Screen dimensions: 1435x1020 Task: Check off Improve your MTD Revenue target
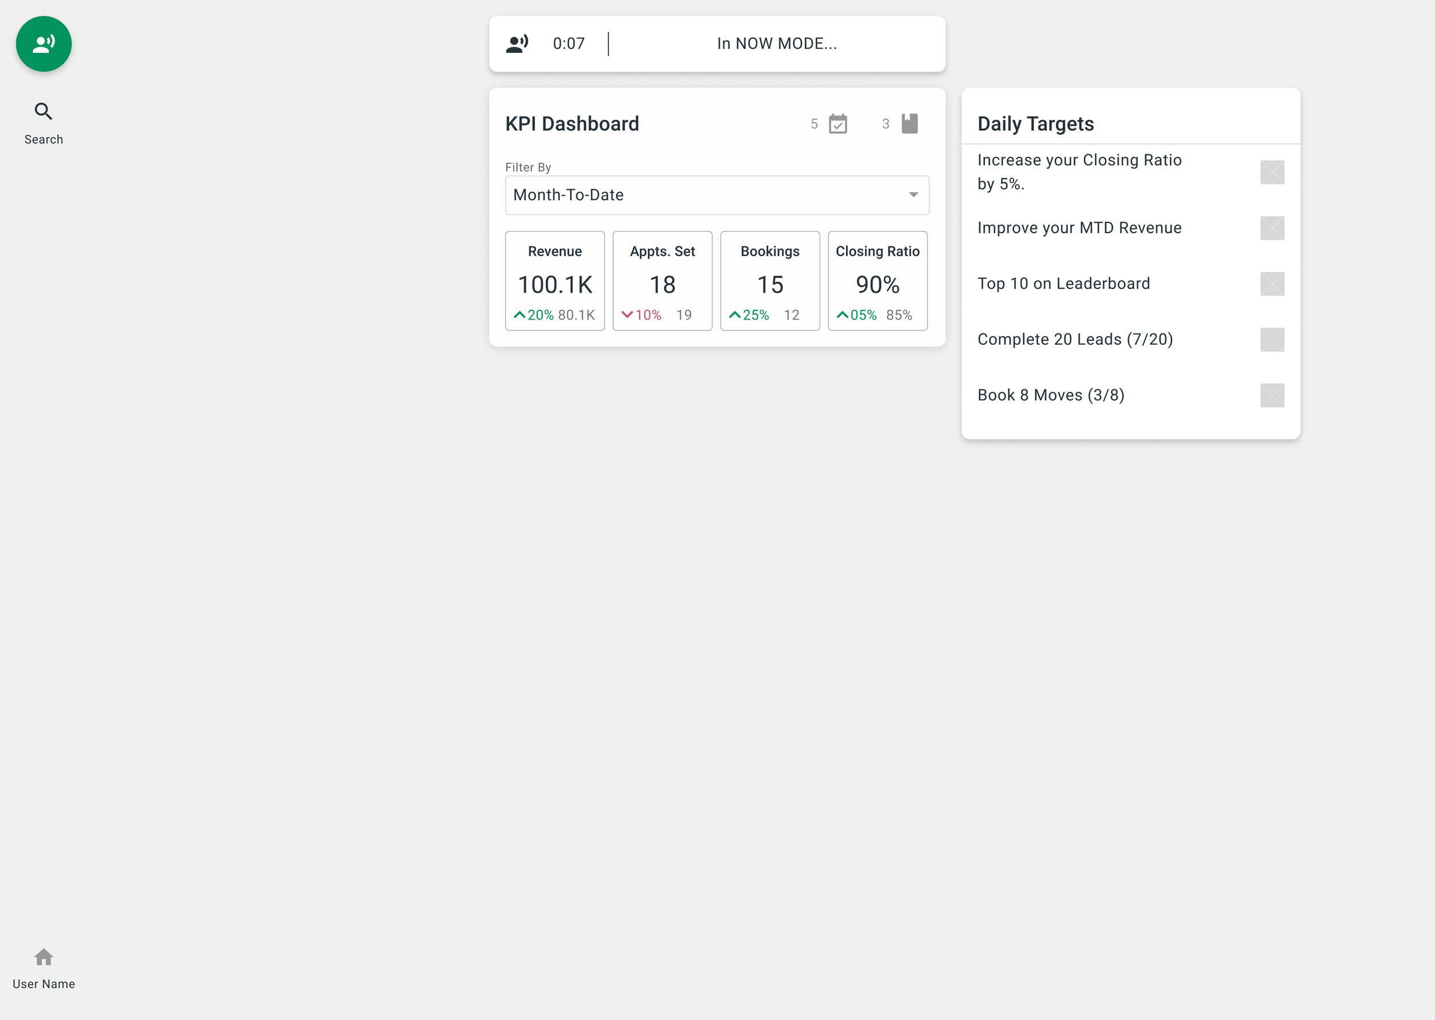point(1271,228)
